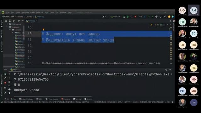Switch to the loops.py editor tab
Image resolution: width=201 pixels, height=113 pixels.
(x=31, y=21)
